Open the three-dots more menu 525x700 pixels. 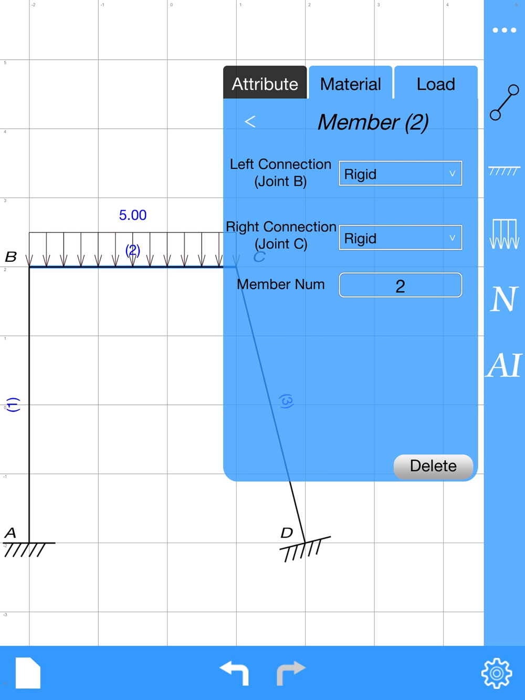click(x=504, y=30)
